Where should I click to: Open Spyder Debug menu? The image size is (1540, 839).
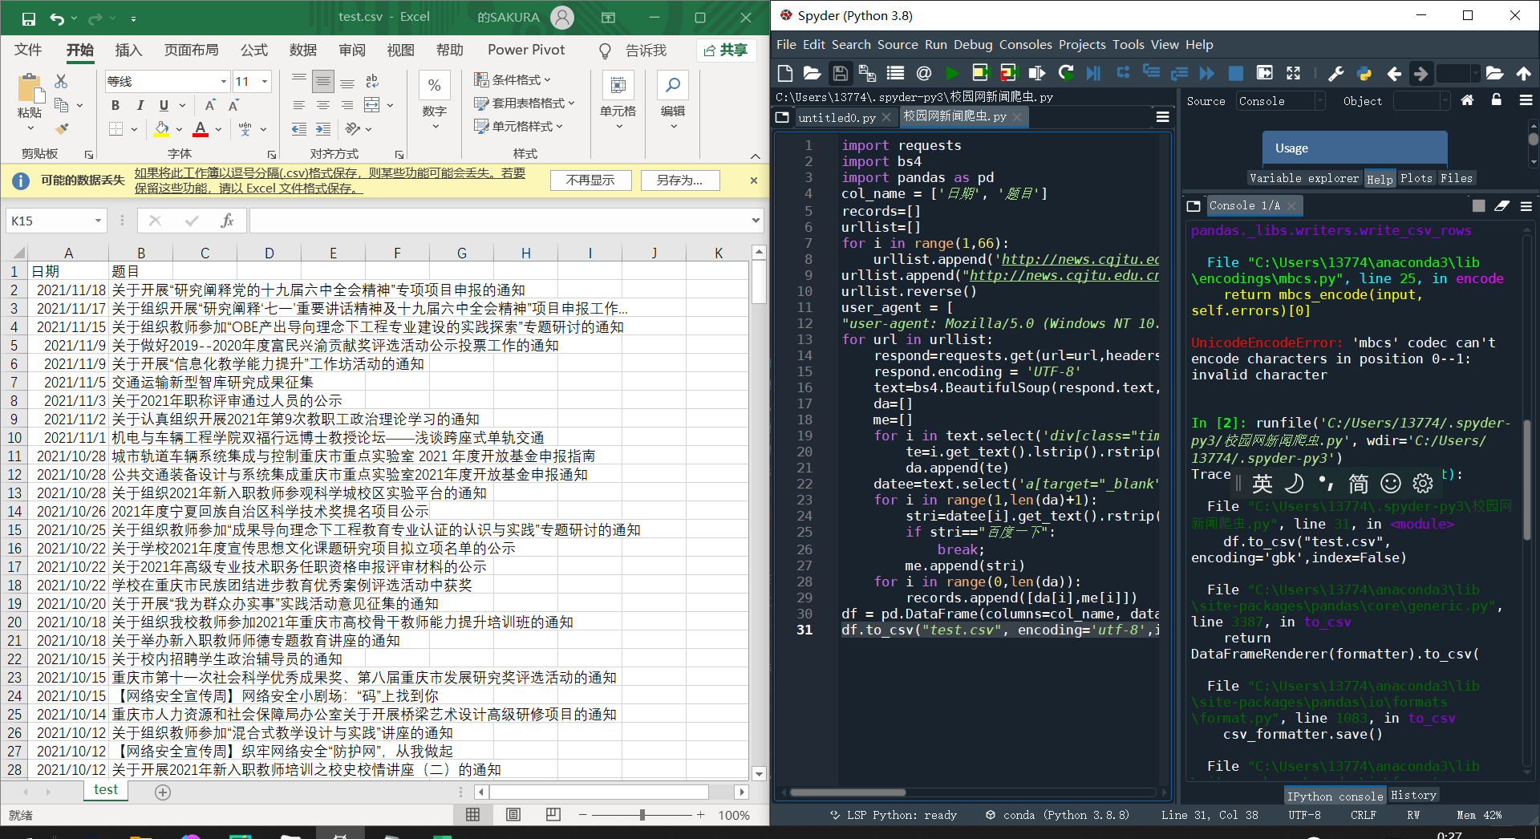[x=973, y=45]
